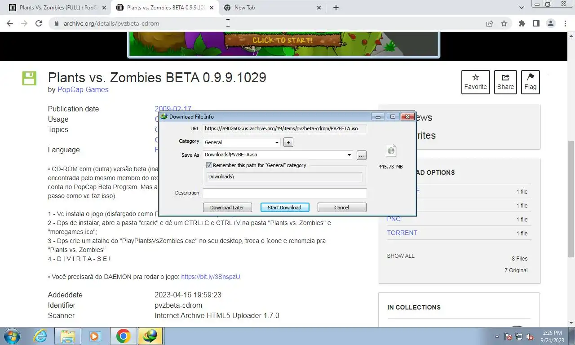
Task: Switch to the New Tab tab
Action: 272,8
